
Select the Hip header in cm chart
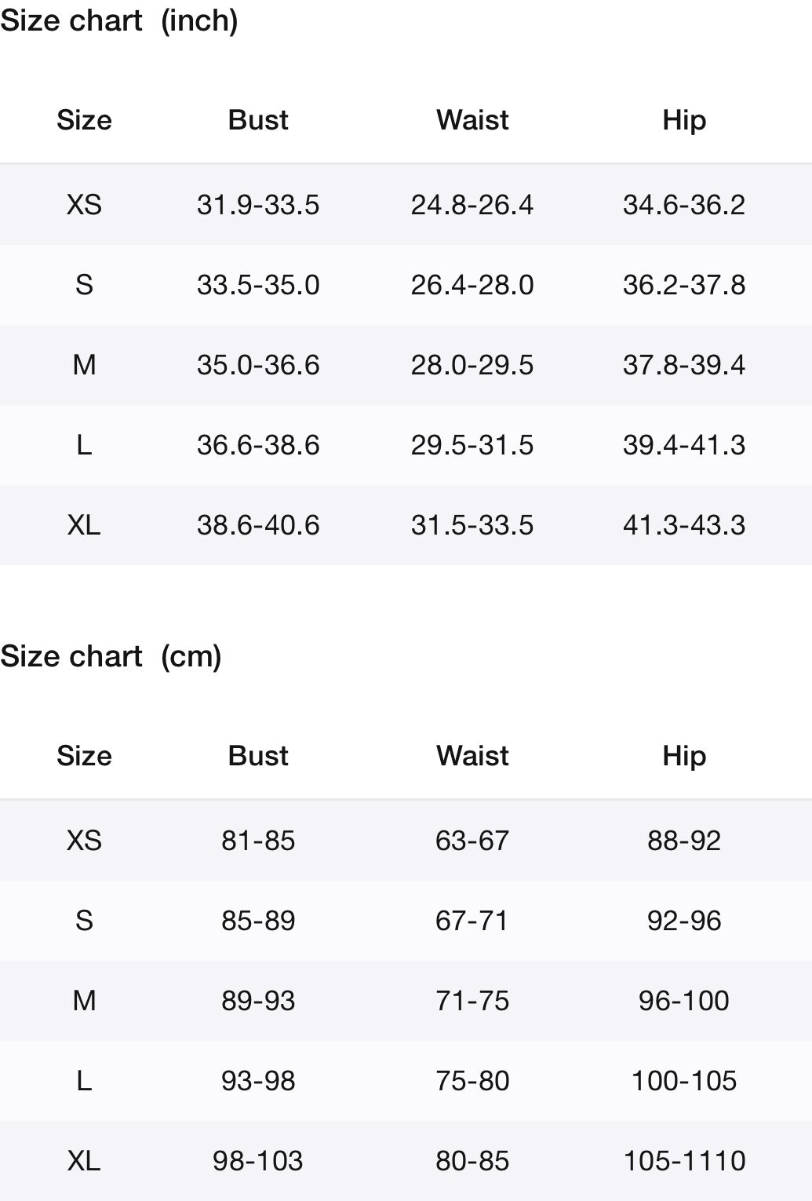pyautogui.click(x=684, y=756)
